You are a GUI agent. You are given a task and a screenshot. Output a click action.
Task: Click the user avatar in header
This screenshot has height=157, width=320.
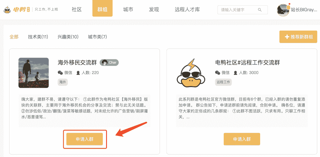tap(283, 10)
